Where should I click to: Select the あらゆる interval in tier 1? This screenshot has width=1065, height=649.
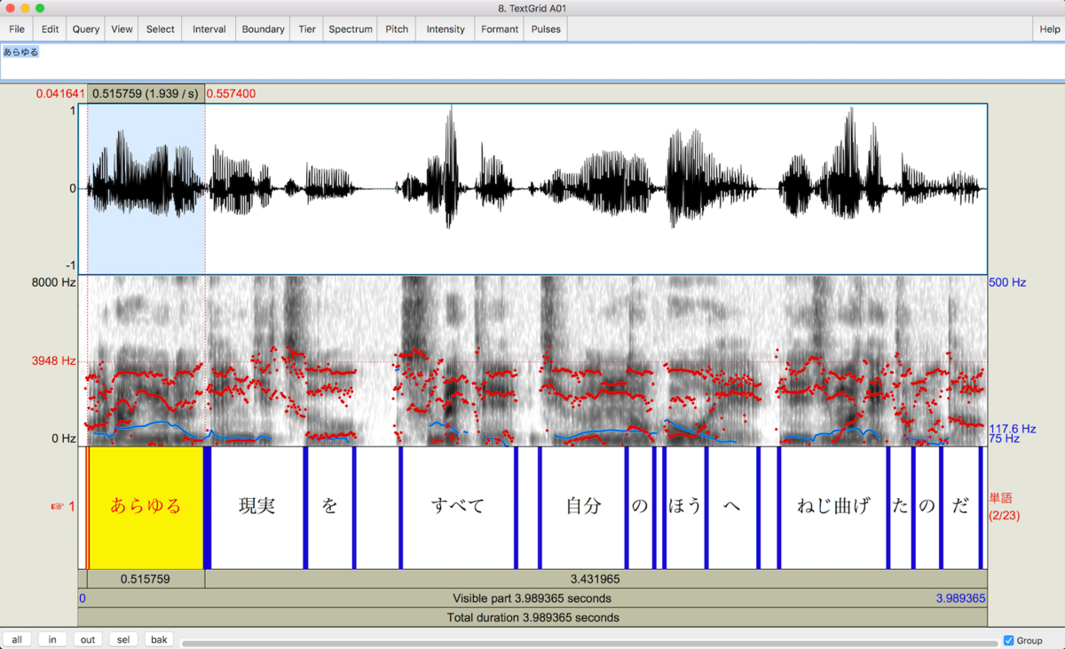click(x=146, y=507)
